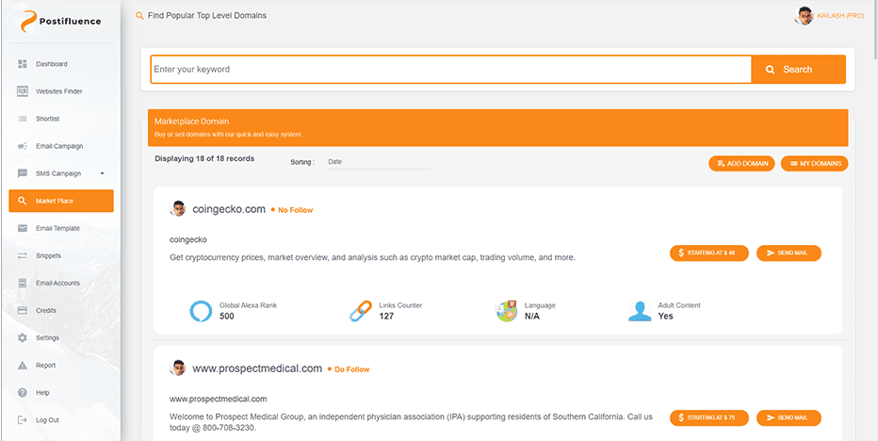The width and height of the screenshot is (878, 441).
Task: Click the Shortlist list icon
Action: click(23, 119)
